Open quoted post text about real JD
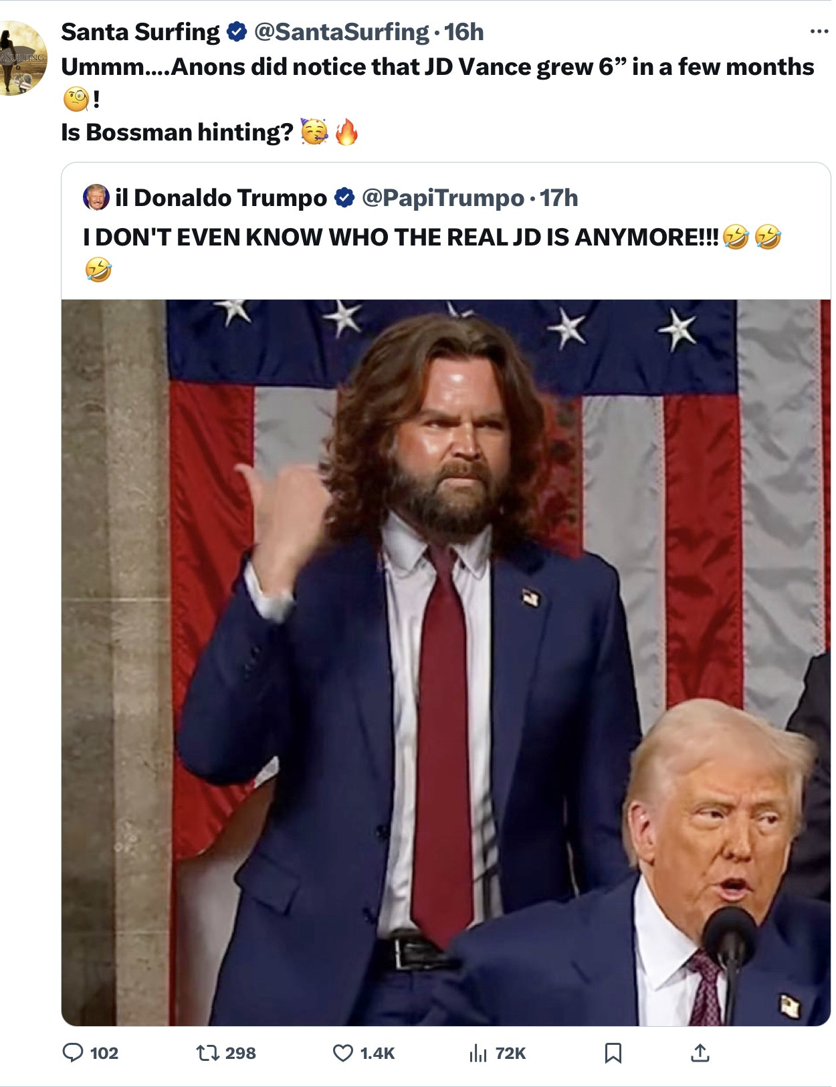This screenshot has width=836, height=1087. point(401,237)
